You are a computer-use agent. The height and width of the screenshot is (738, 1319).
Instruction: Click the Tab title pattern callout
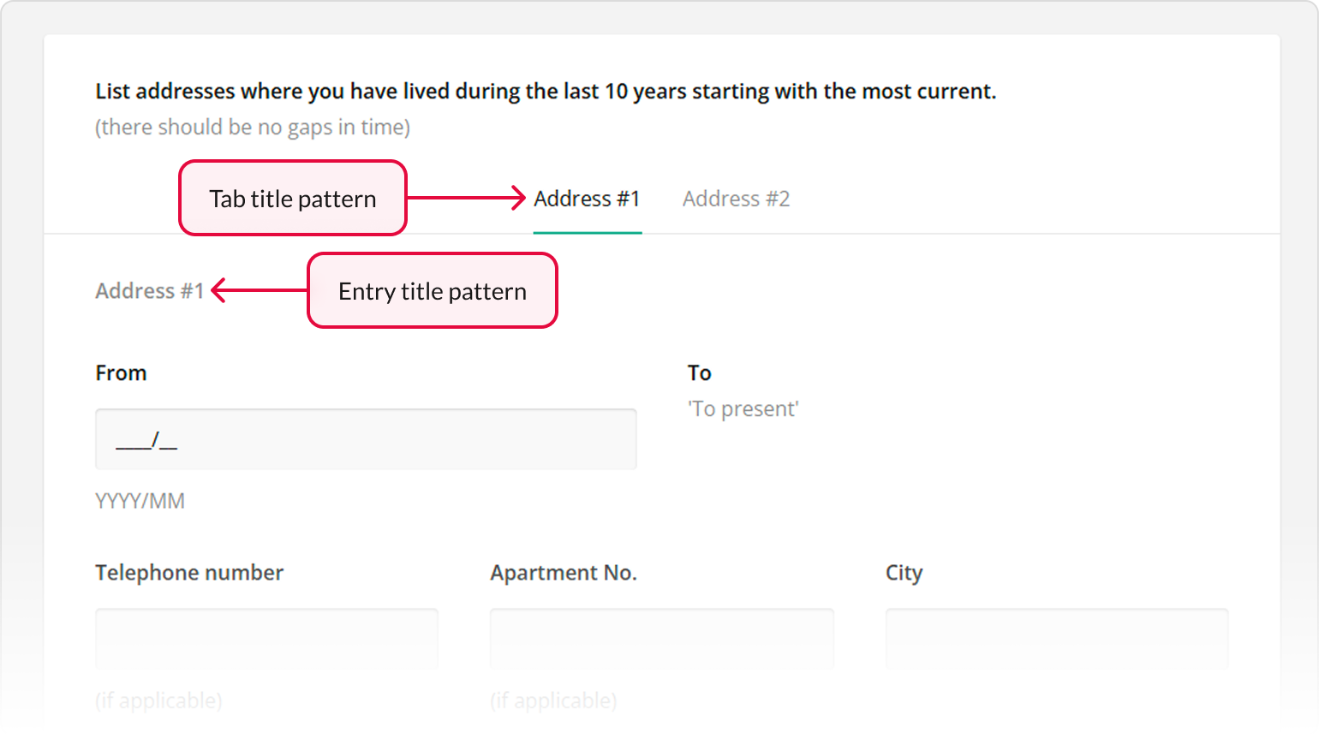tap(292, 198)
